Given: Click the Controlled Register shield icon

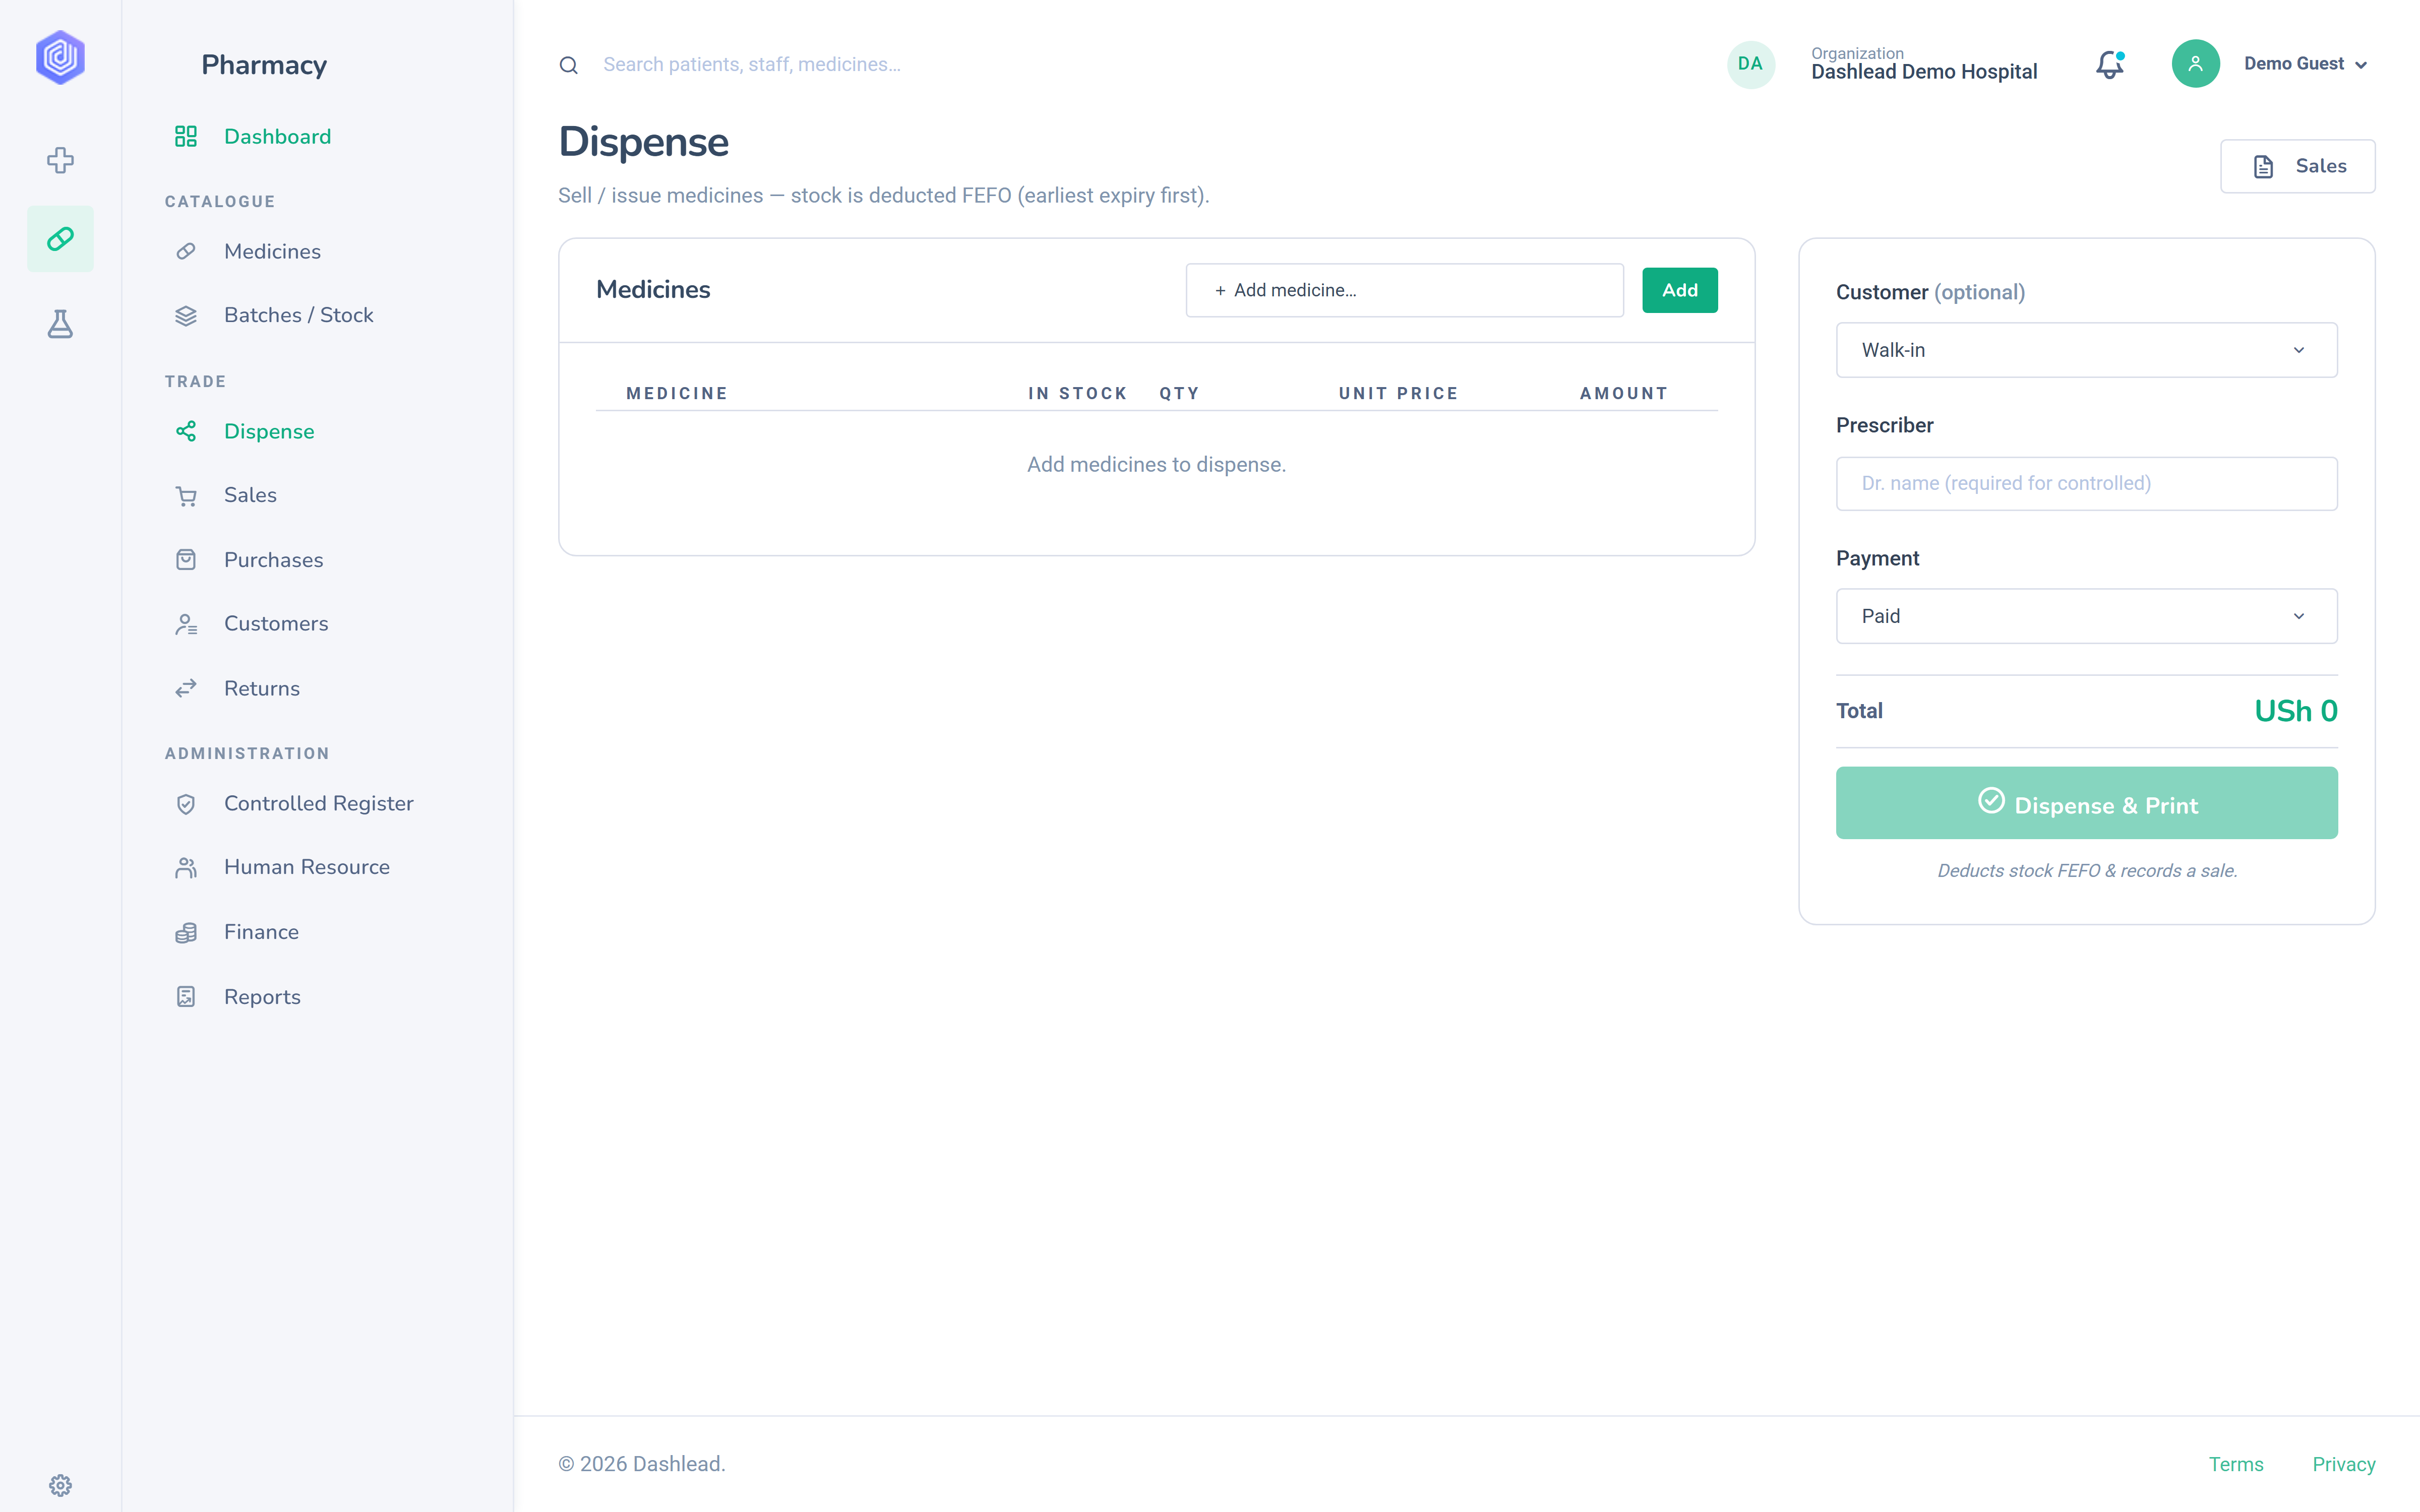Looking at the screenshot, I should (186, 804).
